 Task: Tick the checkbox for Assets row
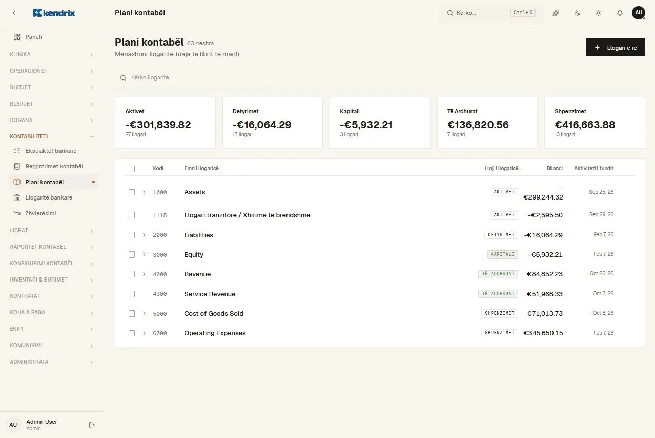pos(132,192)
